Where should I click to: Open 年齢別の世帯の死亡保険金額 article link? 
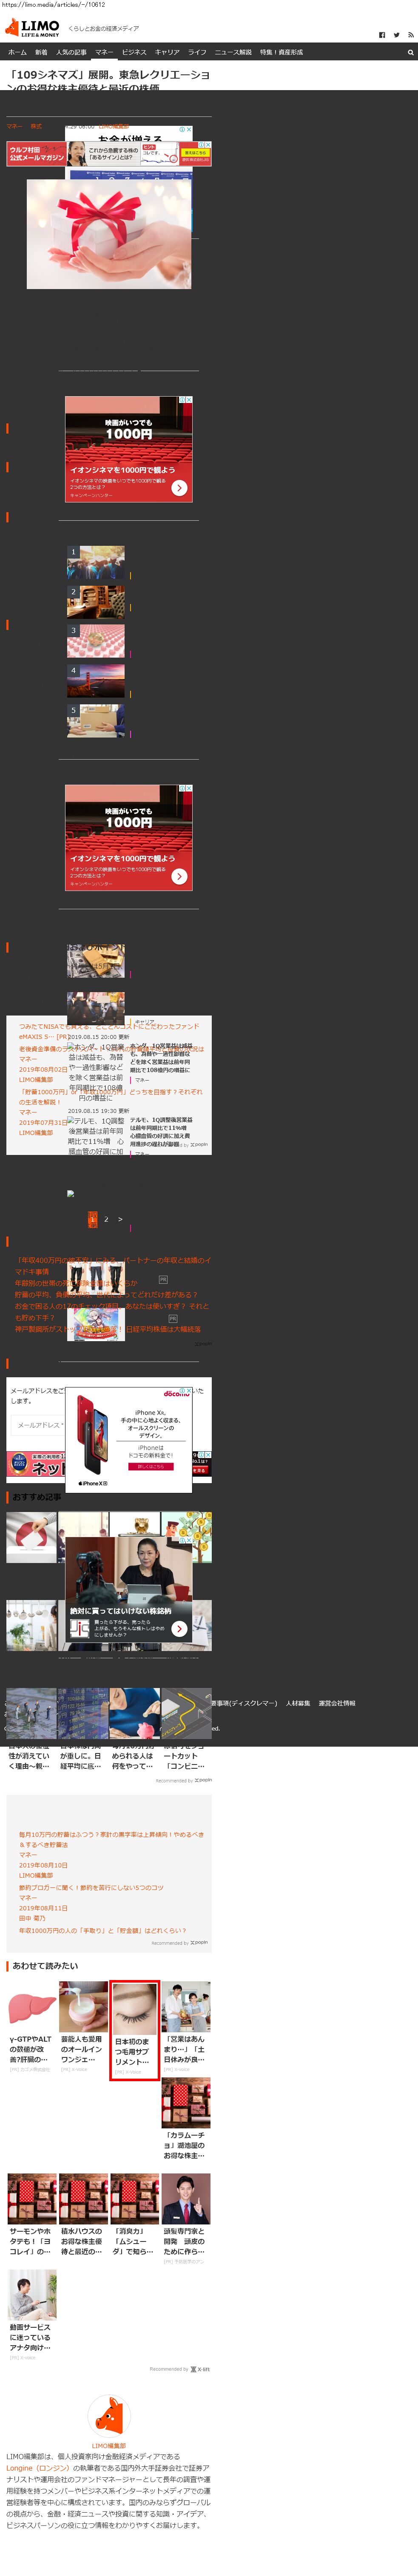tap(76, 1283)
